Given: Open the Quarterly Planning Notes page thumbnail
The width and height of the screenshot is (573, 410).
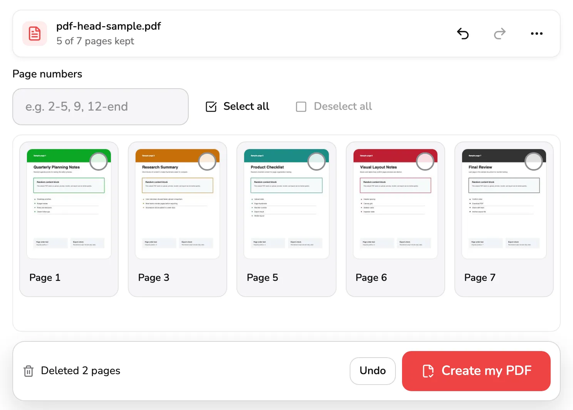Looking at the screenshot, I should [x=69, y=204].
